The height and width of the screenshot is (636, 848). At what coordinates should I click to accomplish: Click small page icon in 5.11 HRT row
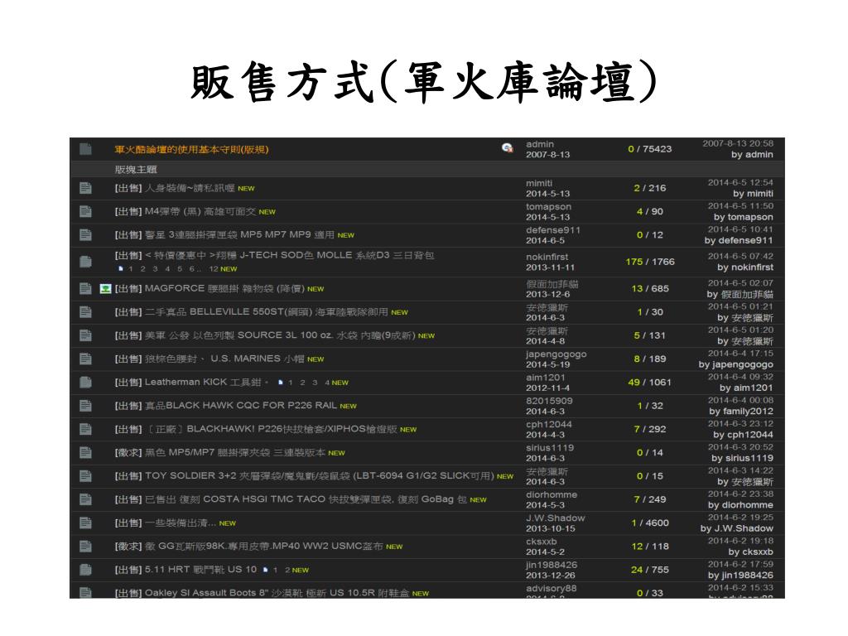(x=265, y=570)
